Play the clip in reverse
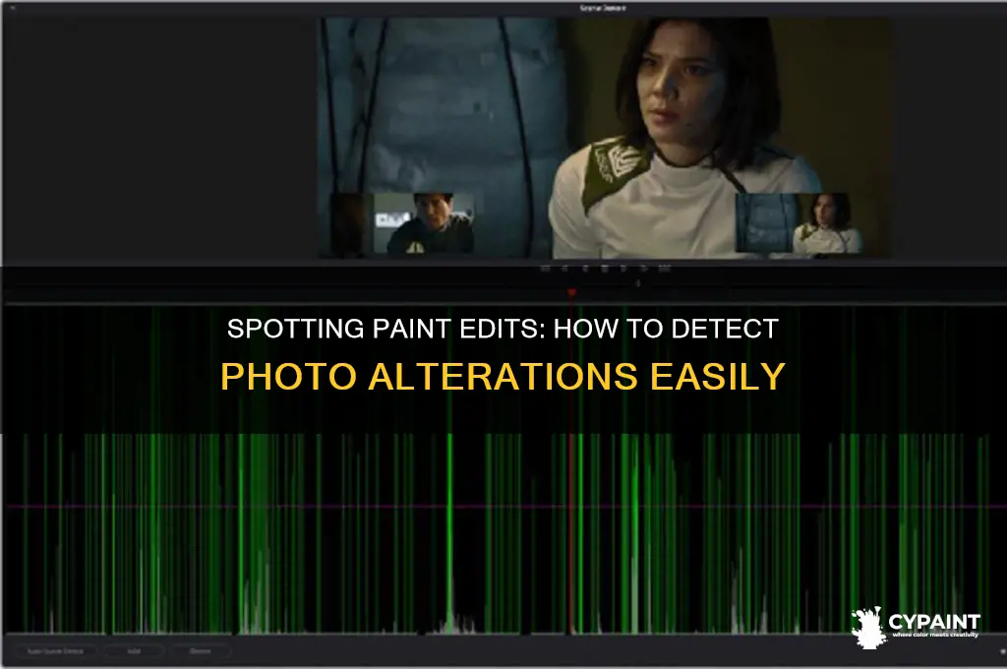1007x669 pixels. click(x=585, y=269)
